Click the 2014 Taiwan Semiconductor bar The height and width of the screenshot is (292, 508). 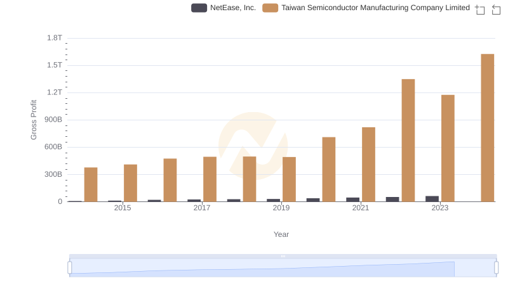(91, 184)
